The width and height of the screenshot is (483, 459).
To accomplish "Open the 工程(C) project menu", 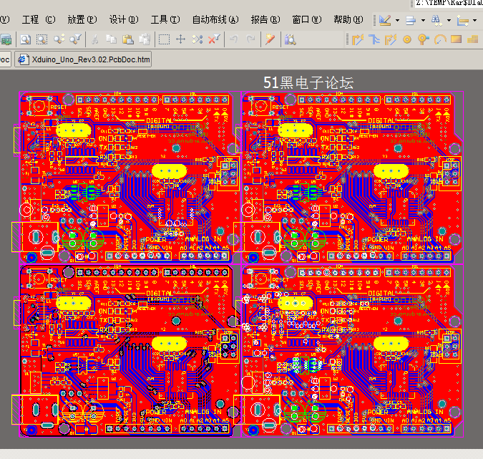I will coord(39,20).
